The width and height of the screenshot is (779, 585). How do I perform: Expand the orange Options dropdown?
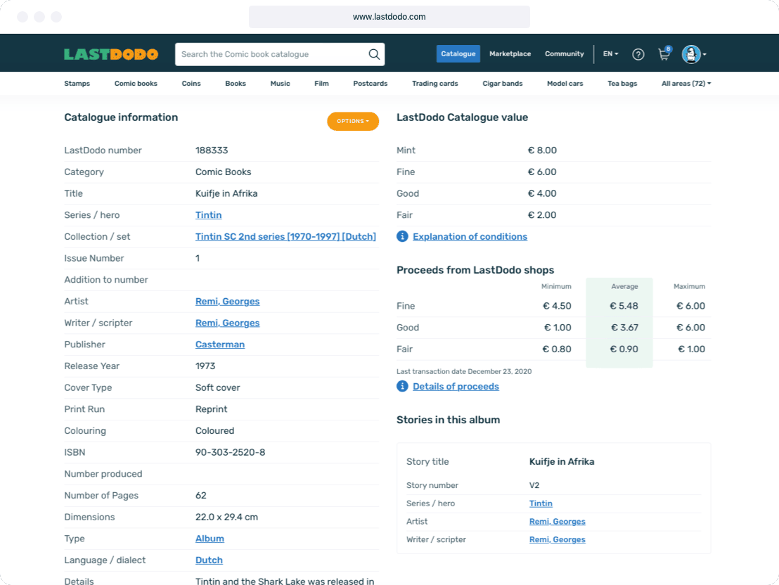coord(352,121)
